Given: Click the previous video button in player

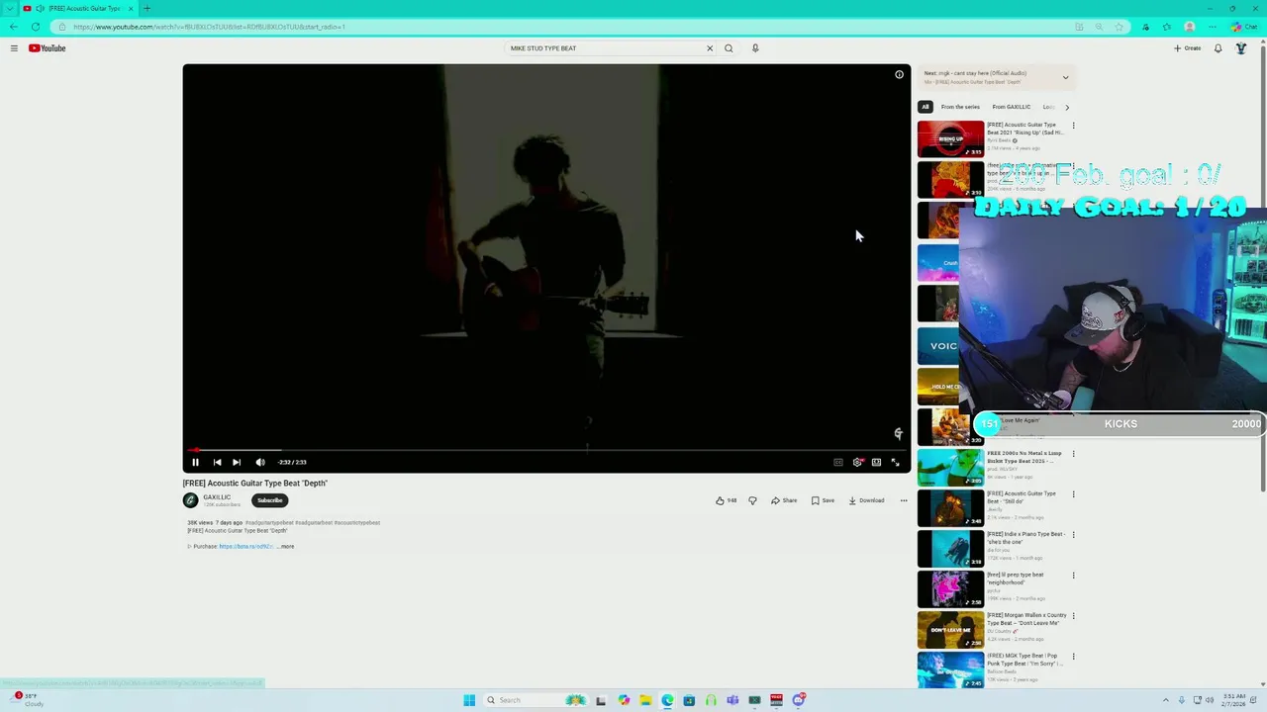Looking at the screenshot, I should [x=217, y=462].
